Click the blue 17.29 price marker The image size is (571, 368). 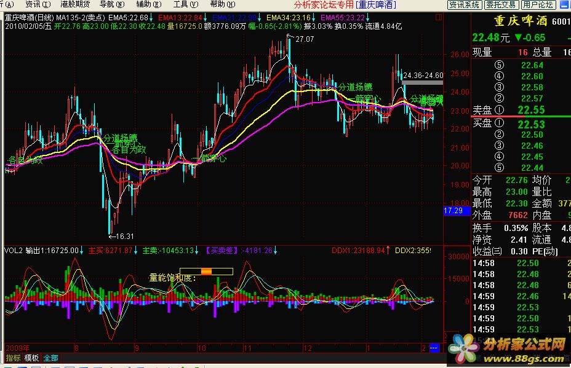click(457, 211)
